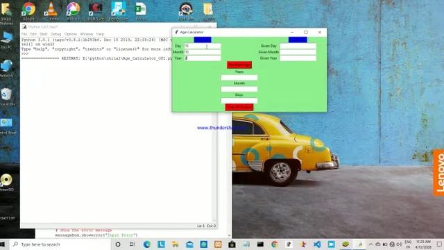Click the Given Year input field
Screen dimensions: 444x250
pyautogui.click(x=298, y=58)
